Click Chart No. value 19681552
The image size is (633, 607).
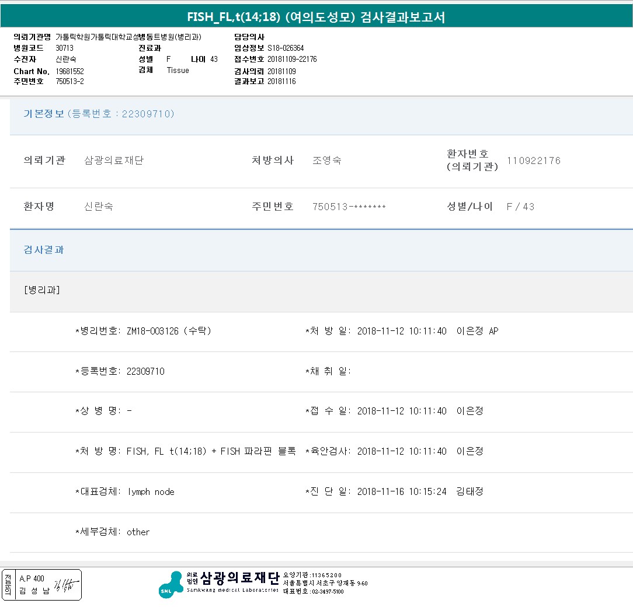point(70,71)
